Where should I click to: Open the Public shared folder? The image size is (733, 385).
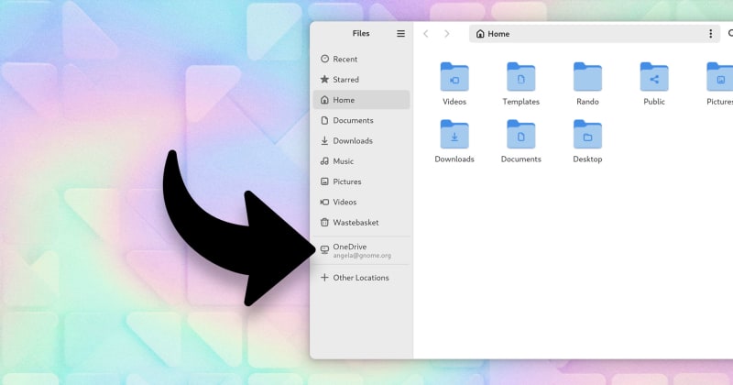pos(654,77)
